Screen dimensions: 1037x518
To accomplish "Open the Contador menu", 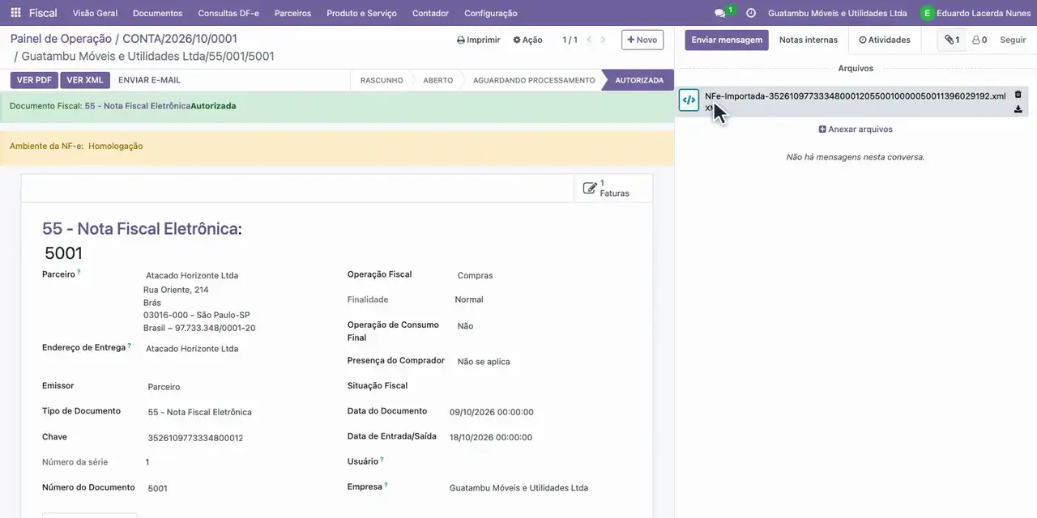I will (430, 13).
